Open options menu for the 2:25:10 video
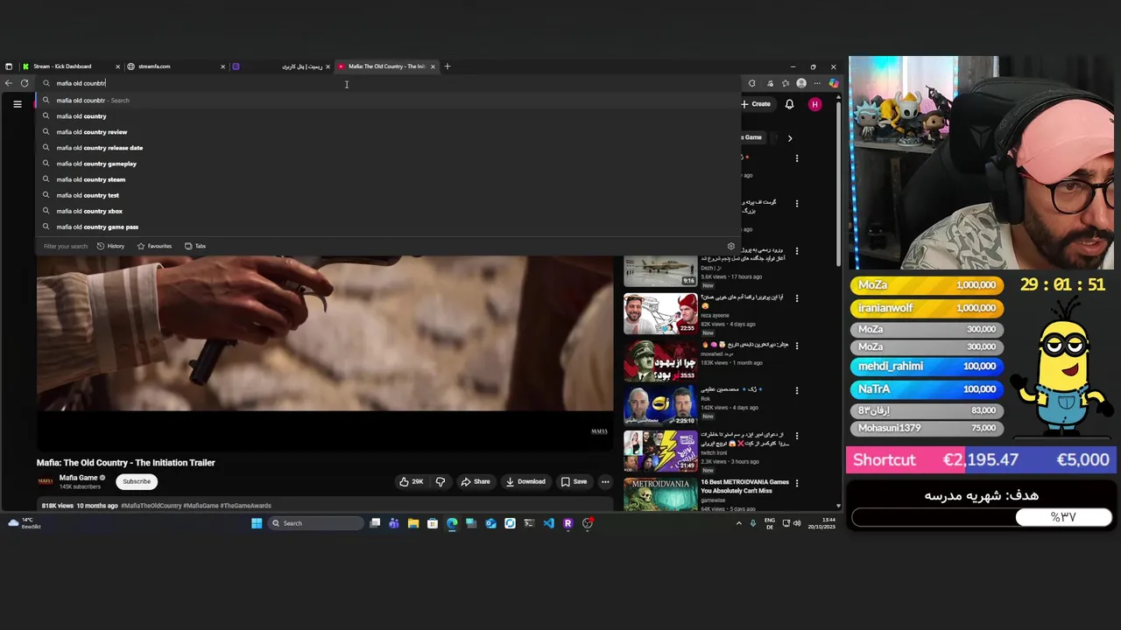 (797, 390)
